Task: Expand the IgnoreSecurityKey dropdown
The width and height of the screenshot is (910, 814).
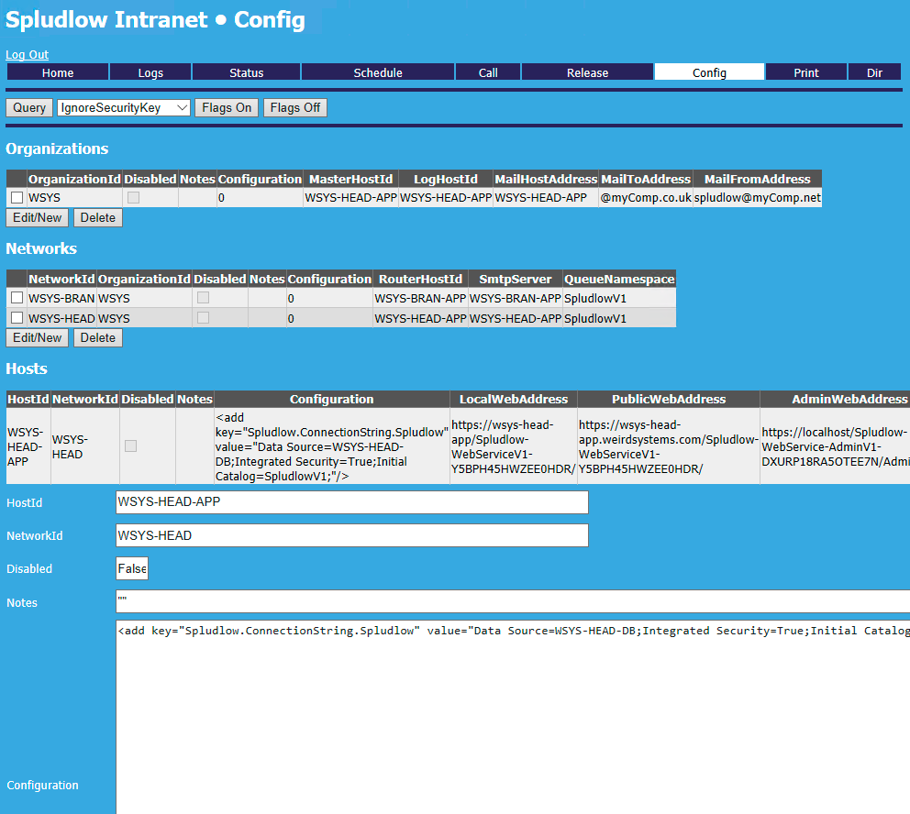Action: coord(124,108)
